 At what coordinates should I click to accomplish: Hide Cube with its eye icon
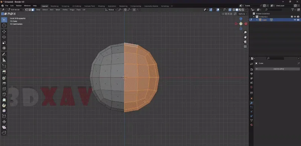(x=295, y=20)
